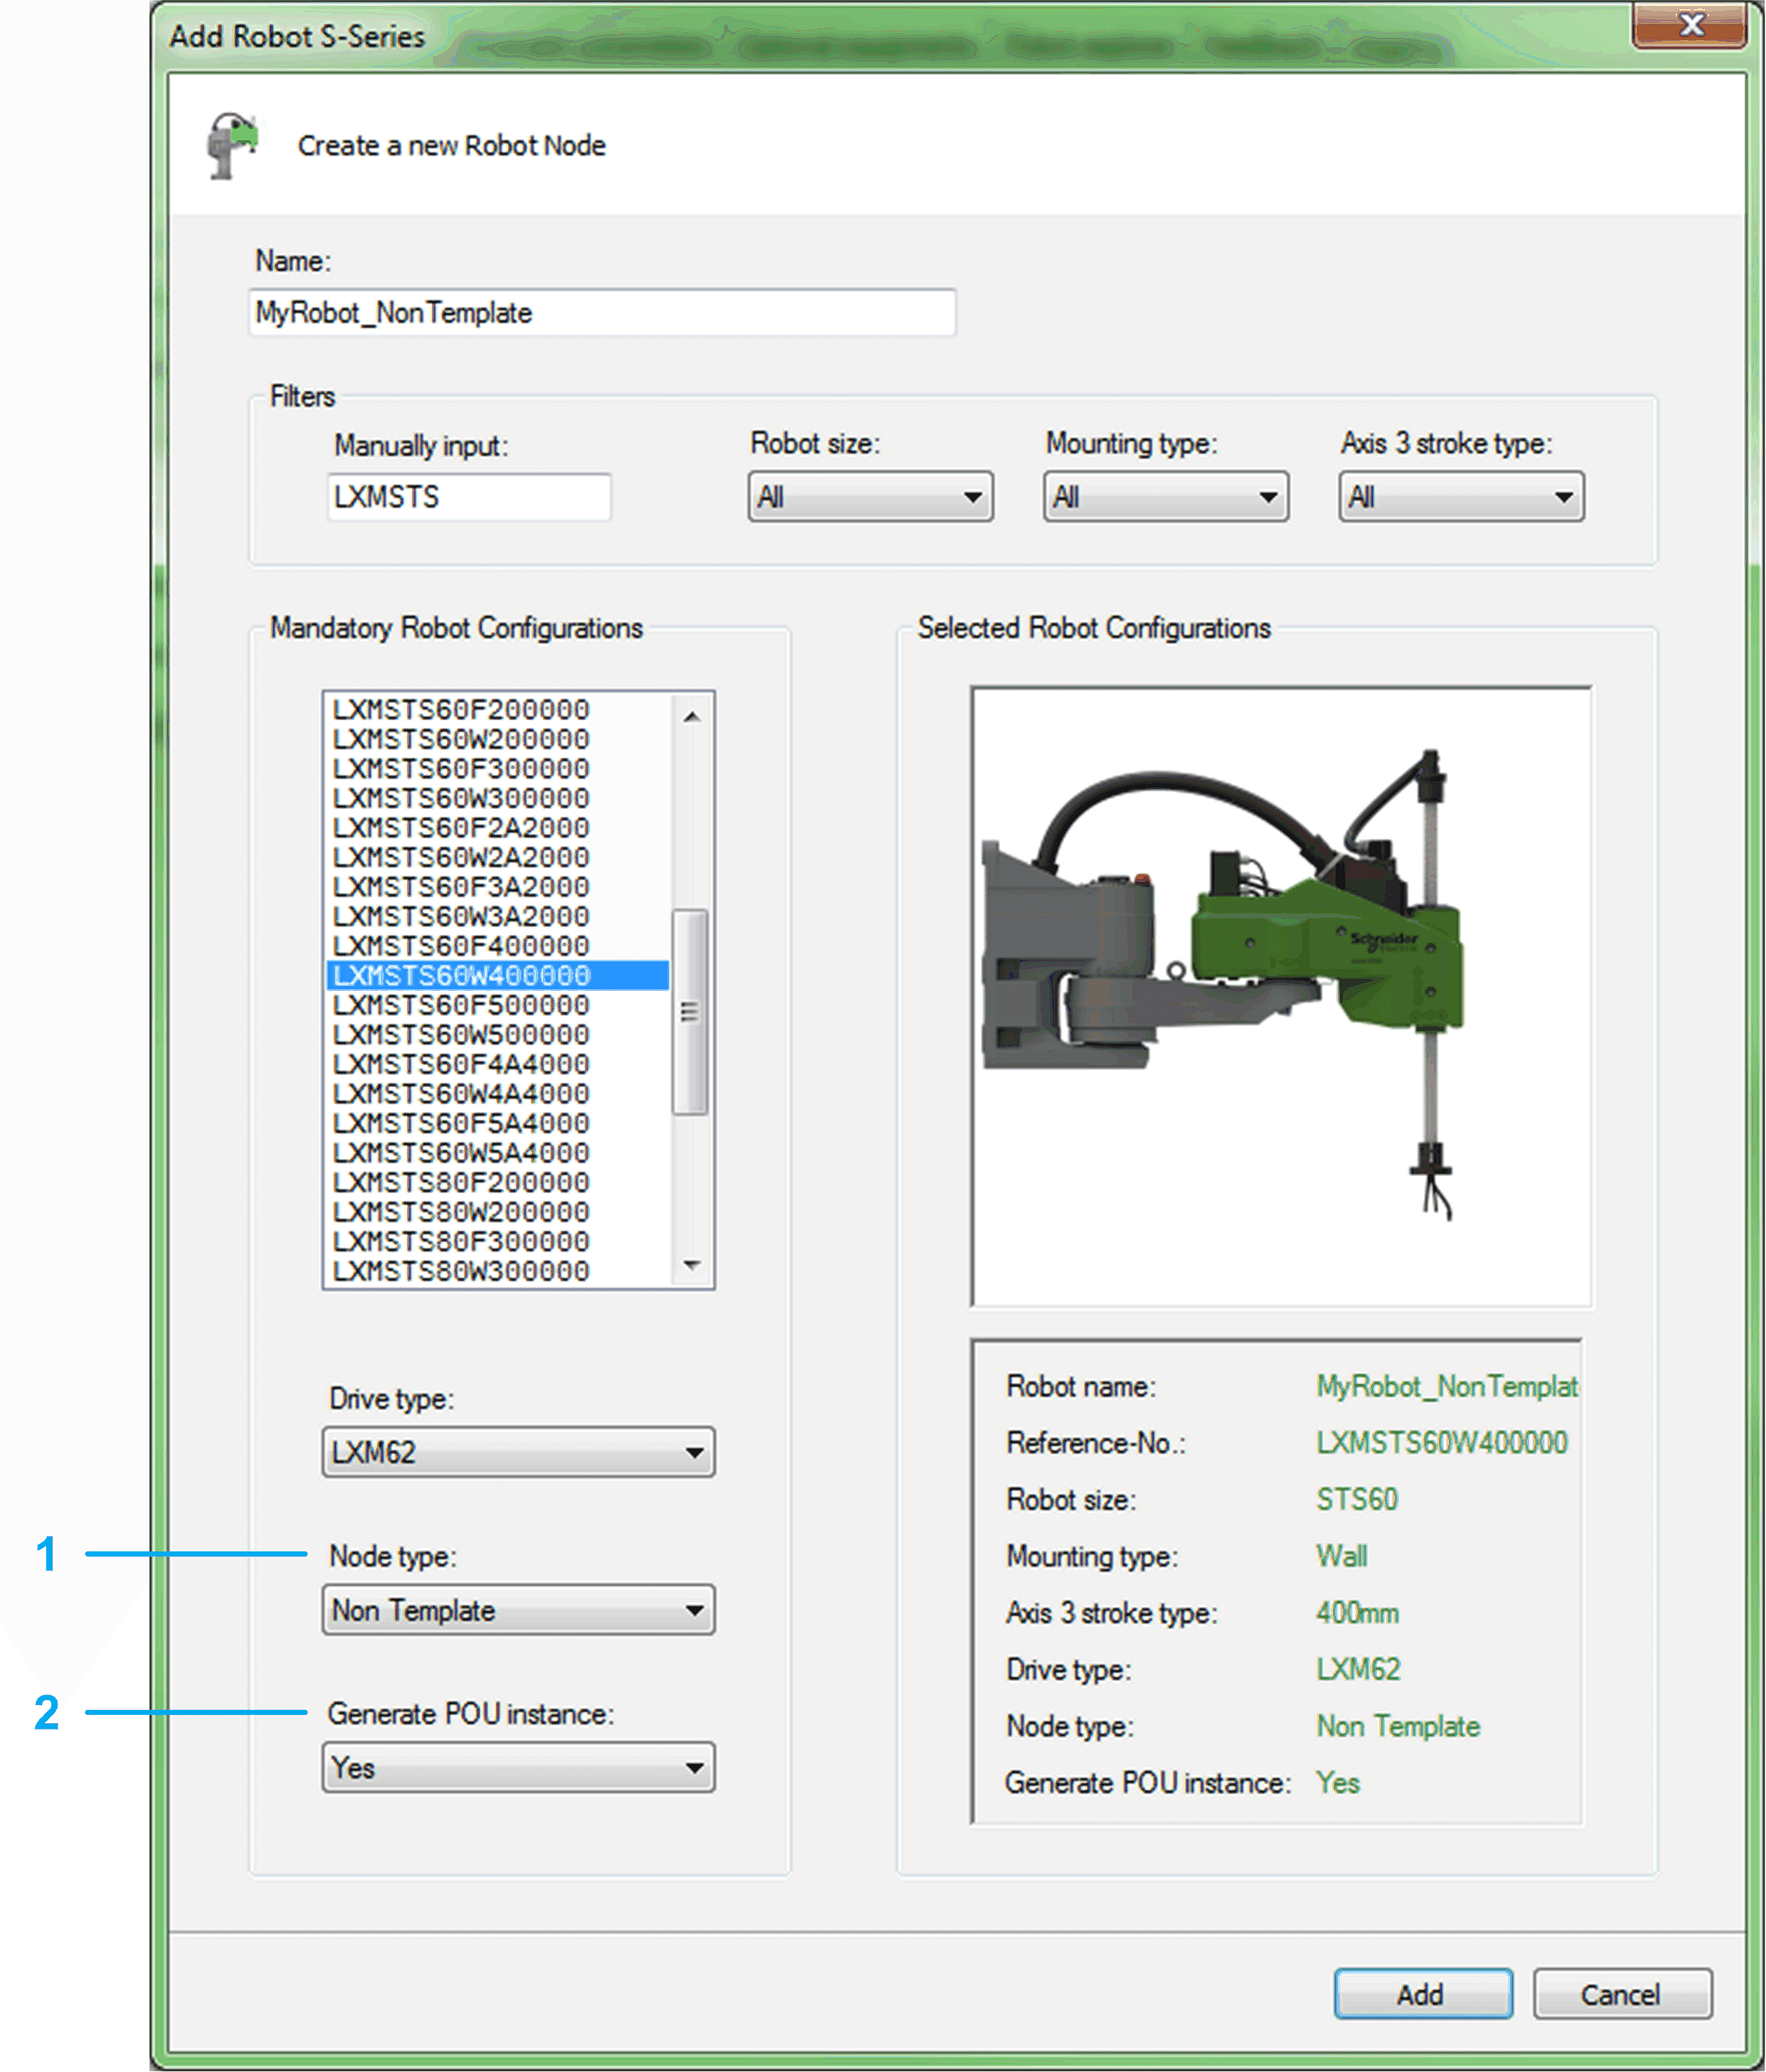
Task: Click the stroke type value 400mm
Action: [1357, 1613]
